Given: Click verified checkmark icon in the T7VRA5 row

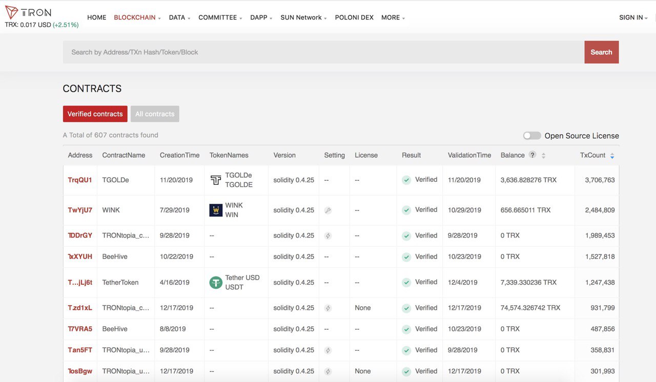Looking at the screenshot, I should point(406,329).
